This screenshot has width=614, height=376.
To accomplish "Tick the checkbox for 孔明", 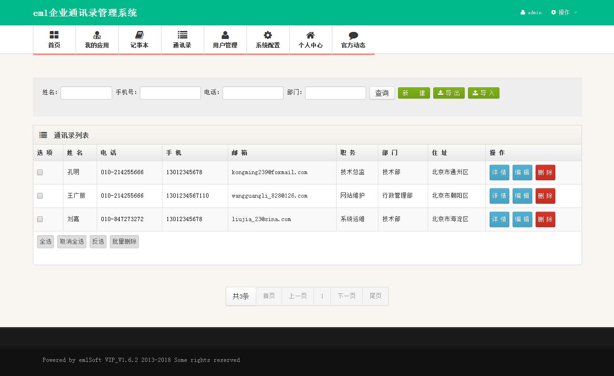I will tap(40, 172).
